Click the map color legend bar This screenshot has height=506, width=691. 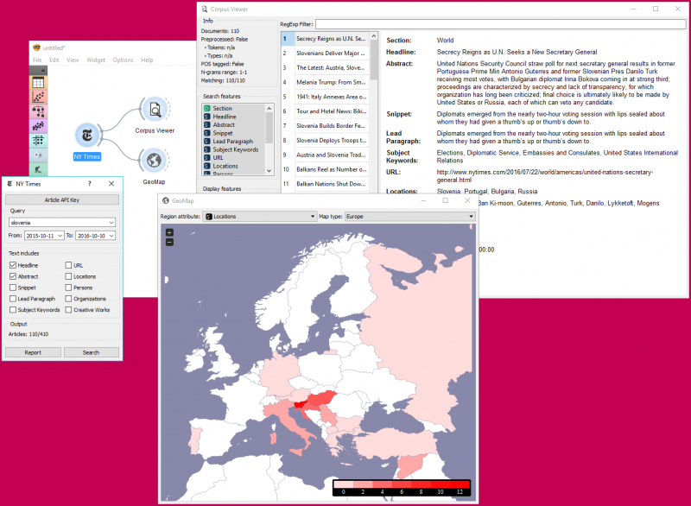tap(402, 484)
